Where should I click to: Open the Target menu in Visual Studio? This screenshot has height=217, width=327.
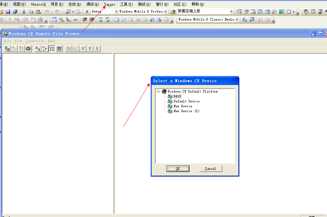pyautogui.click(x=110, y=4)
